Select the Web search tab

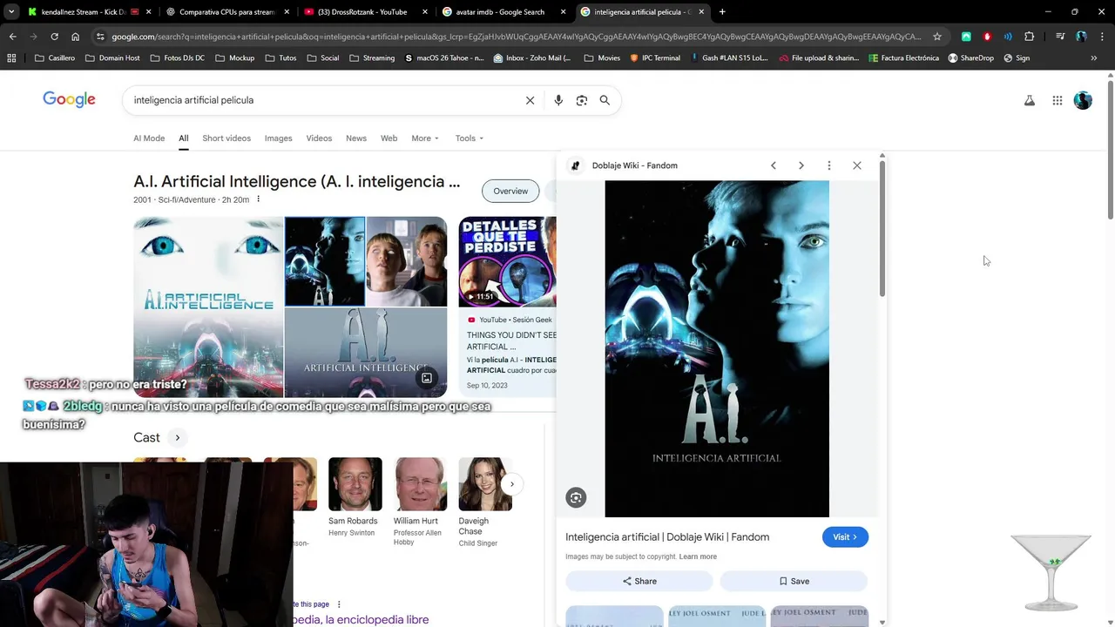point(389,138)
